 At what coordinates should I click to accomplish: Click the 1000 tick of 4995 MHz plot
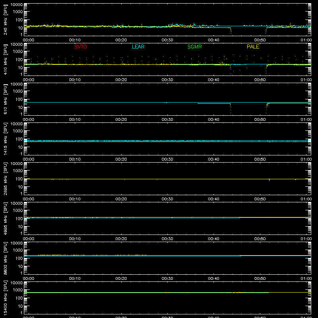coord(18,211)
